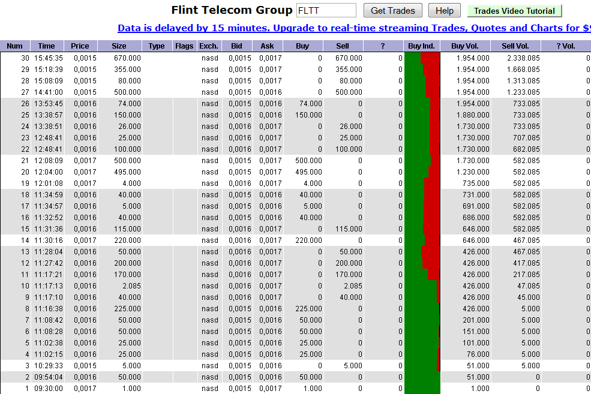Select buy volume 686.000
This screenshot has width=591, height=394.
click(x=476, y=217)
